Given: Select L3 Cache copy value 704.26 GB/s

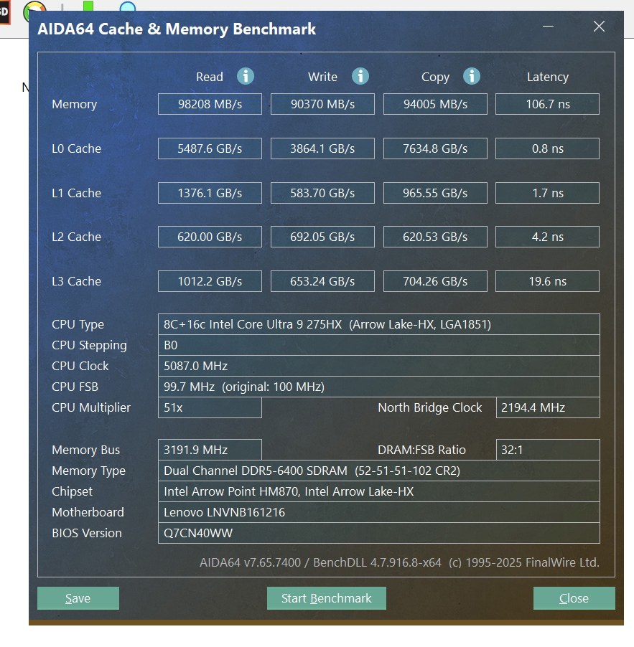Looking at the screenshot, I should point(435,281).
